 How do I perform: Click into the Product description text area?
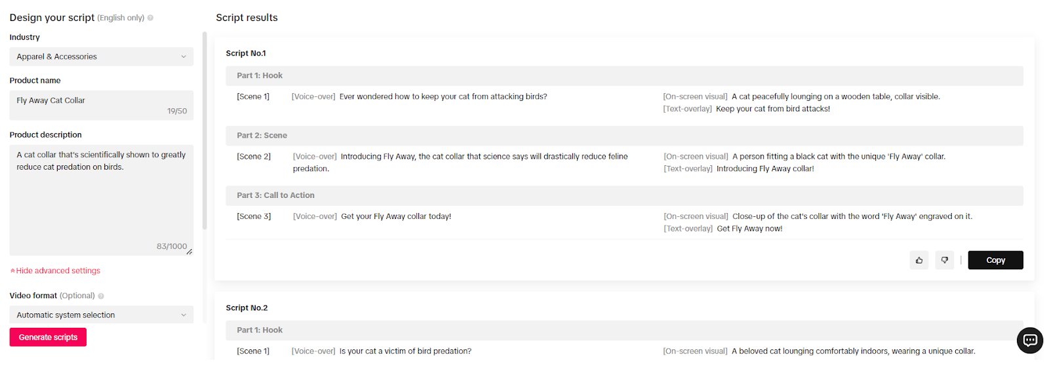point(101,197)
